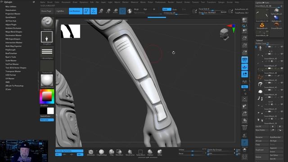Select the Standard brush thumbnail

click(47, 23)
